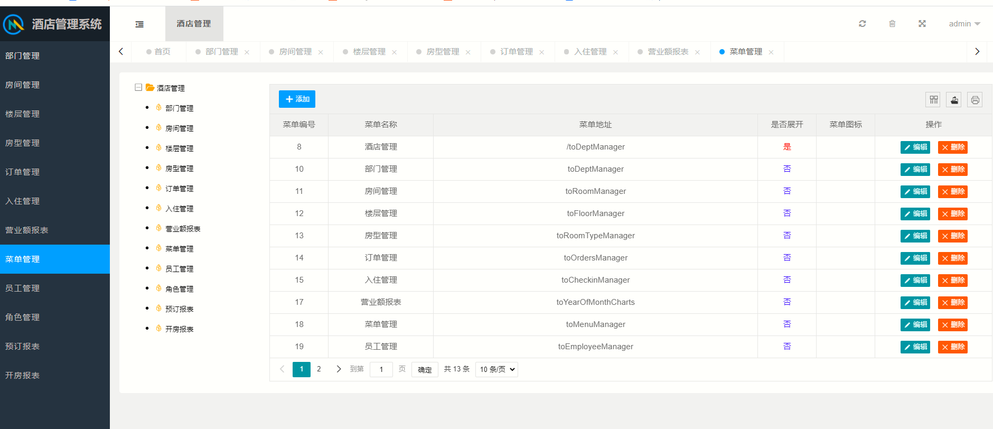The height and width of the screenshot is (429, 993).
Task: Go to page 2
Action: tap(319, 369)
